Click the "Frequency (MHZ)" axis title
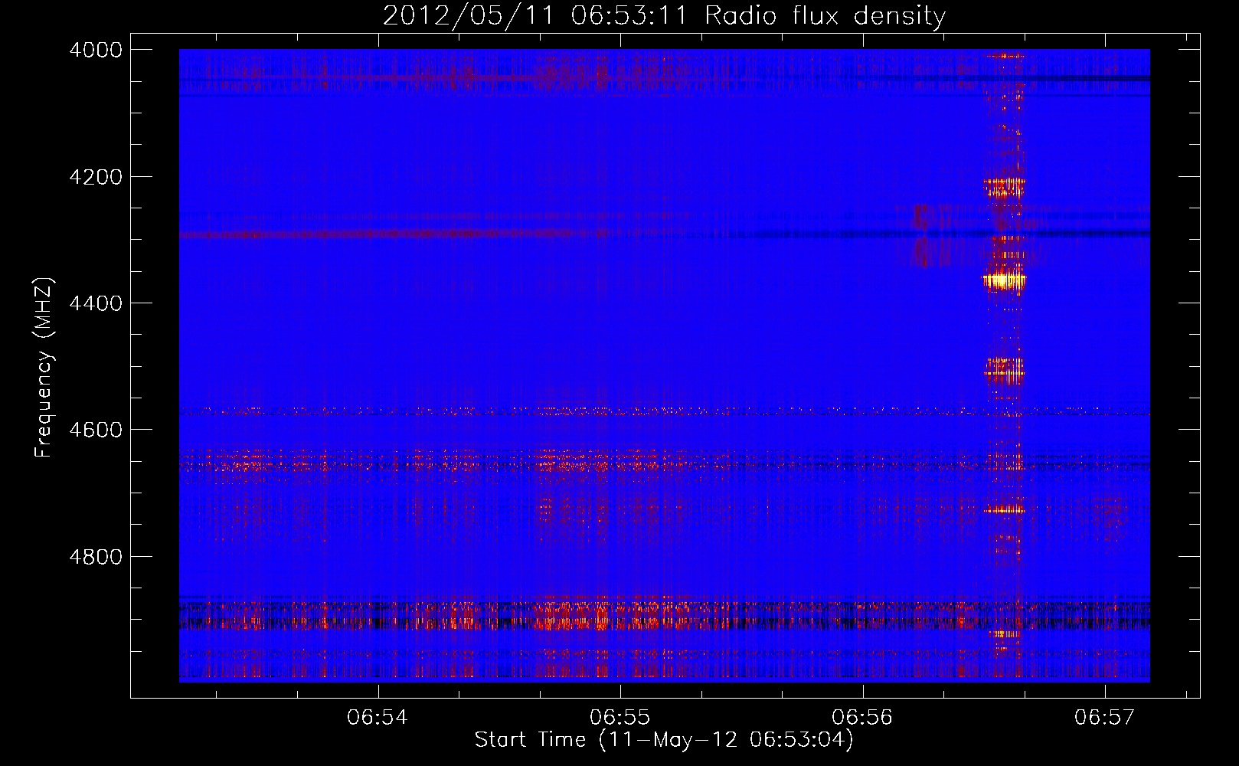Viewport: 1239px width, 766px height. click(44, 368)
